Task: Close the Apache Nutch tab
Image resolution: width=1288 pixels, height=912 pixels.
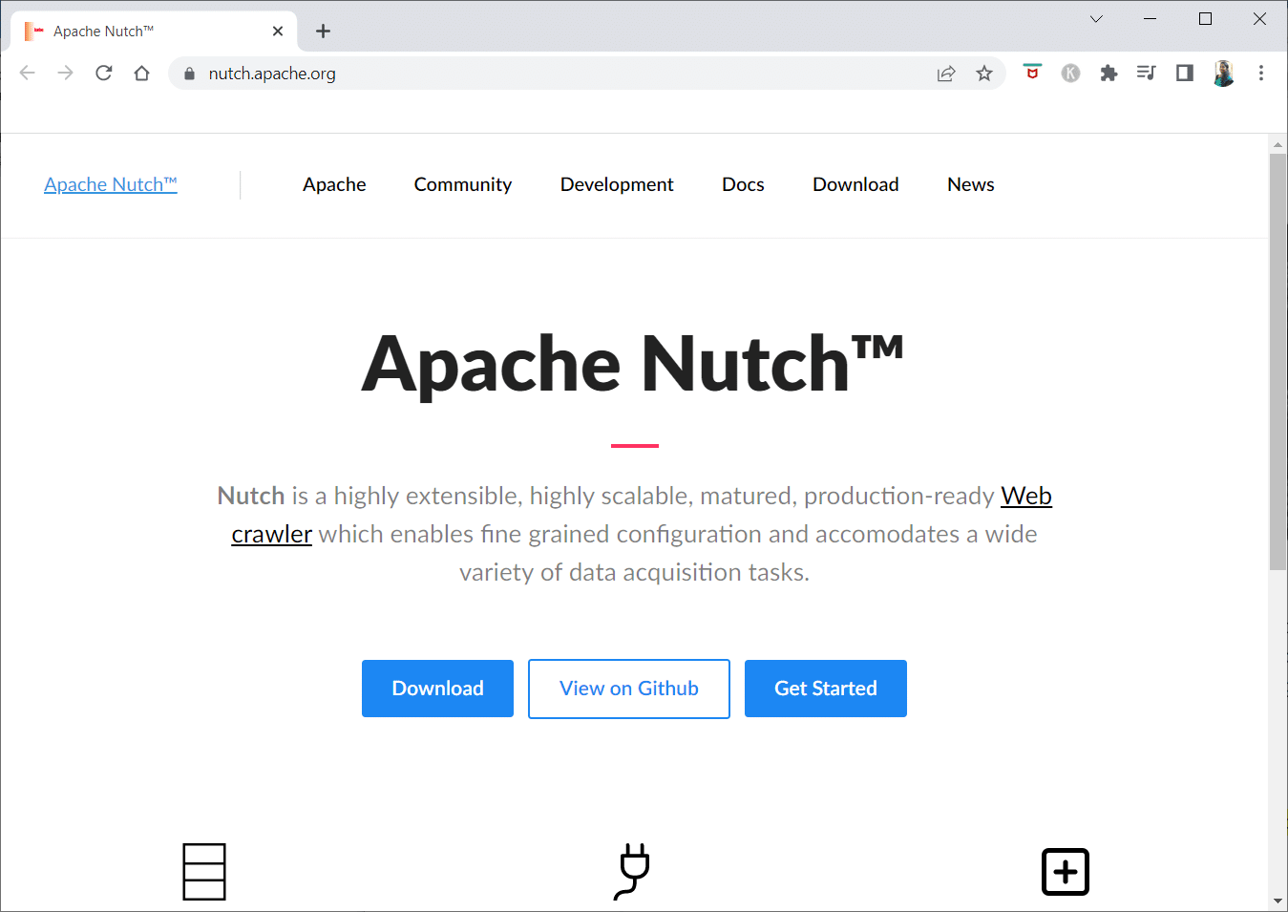Action: 278,32
